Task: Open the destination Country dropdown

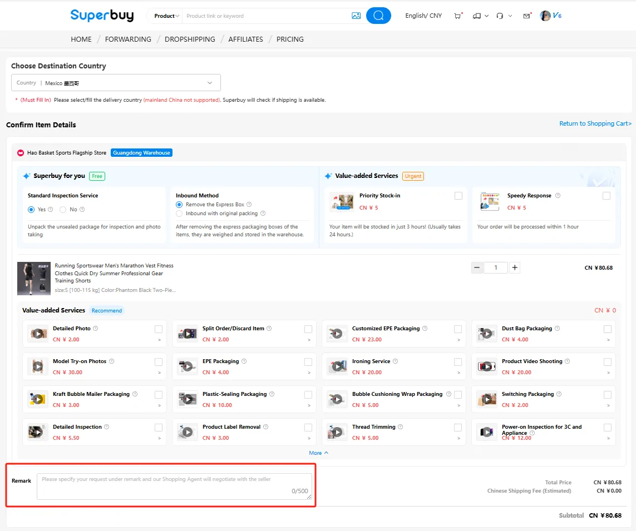Action: click(x=116, y=83)
